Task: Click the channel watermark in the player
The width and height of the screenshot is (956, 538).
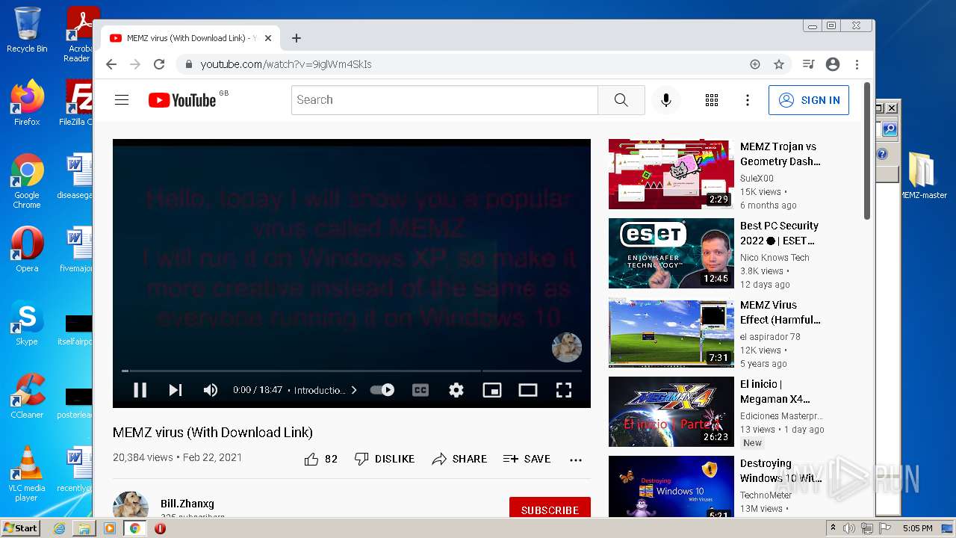Action: pos(567,347)
